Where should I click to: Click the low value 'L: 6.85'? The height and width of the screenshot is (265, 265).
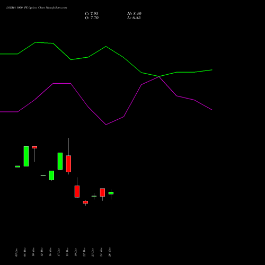[134, 18]
